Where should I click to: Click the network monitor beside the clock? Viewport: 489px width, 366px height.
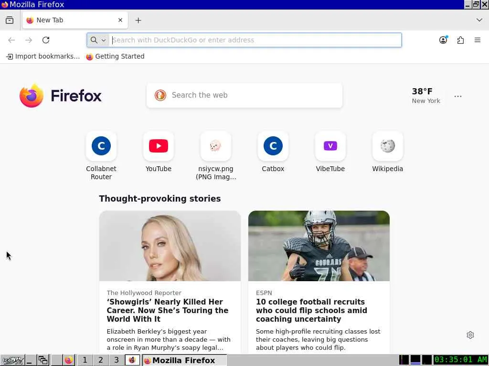pos(426,360)
